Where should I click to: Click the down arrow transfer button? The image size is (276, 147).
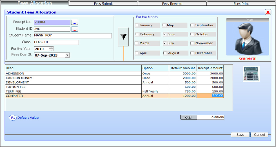(123, 37)
